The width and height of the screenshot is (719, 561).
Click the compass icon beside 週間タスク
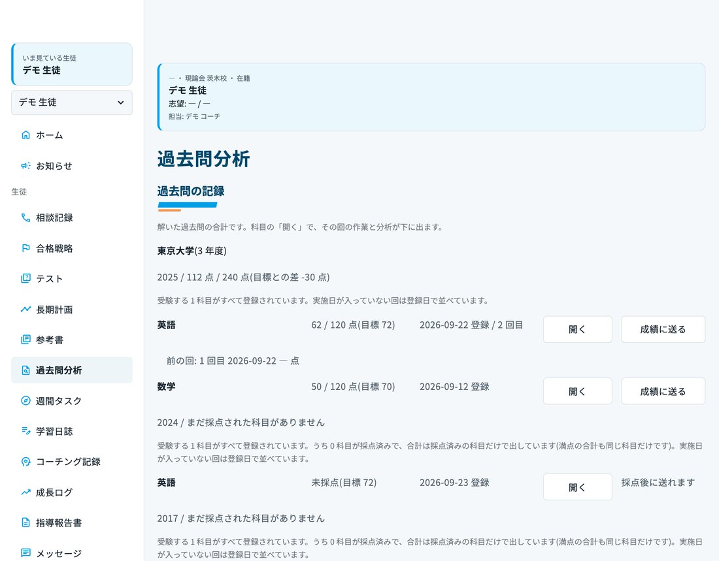[25, 400]
